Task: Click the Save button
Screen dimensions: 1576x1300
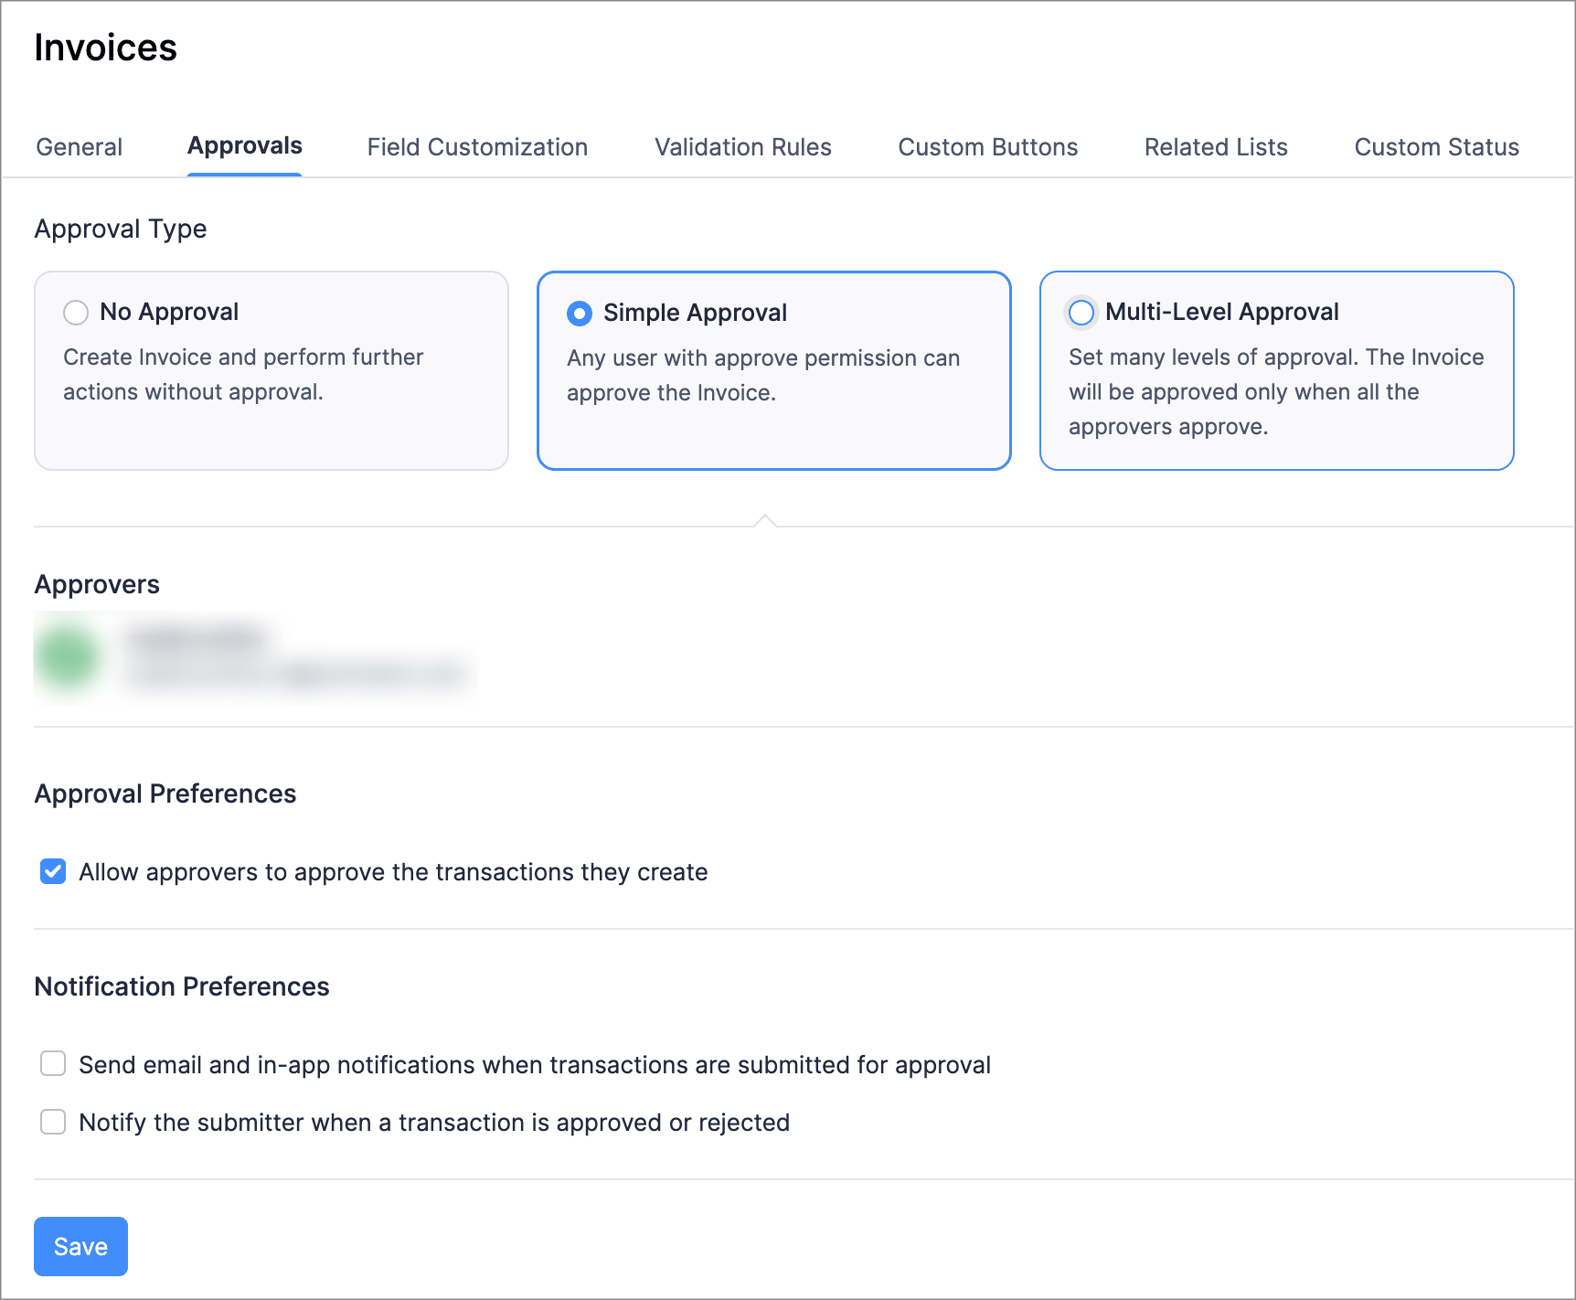Action: [x=80, y=1246]
